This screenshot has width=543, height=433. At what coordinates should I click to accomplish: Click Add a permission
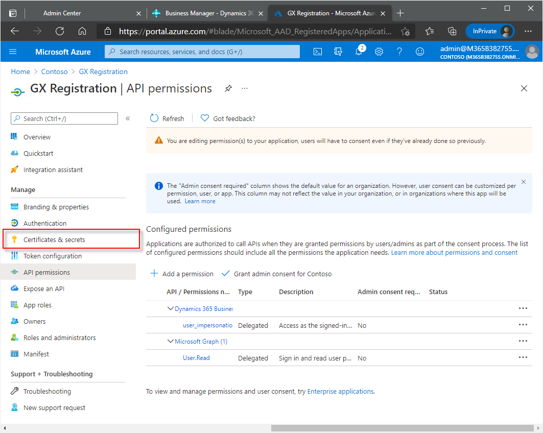pos(182,274)
